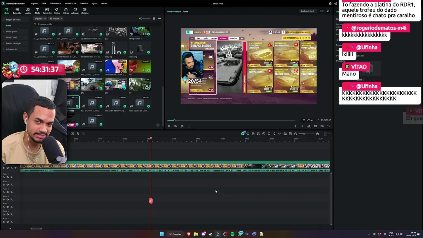The height and width of the screenshot is (238, 423).
Task: Switch to the Título tab
Action: pos(37,11)
